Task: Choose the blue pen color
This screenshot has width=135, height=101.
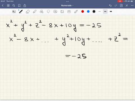Action: click(x=88, y=12)
